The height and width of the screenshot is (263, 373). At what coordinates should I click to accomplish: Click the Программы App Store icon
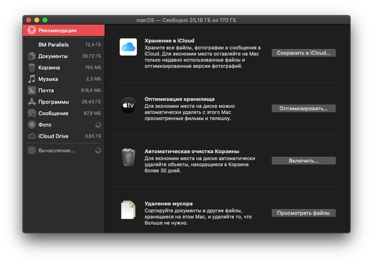pyautogui.click(x=31, y=102)
